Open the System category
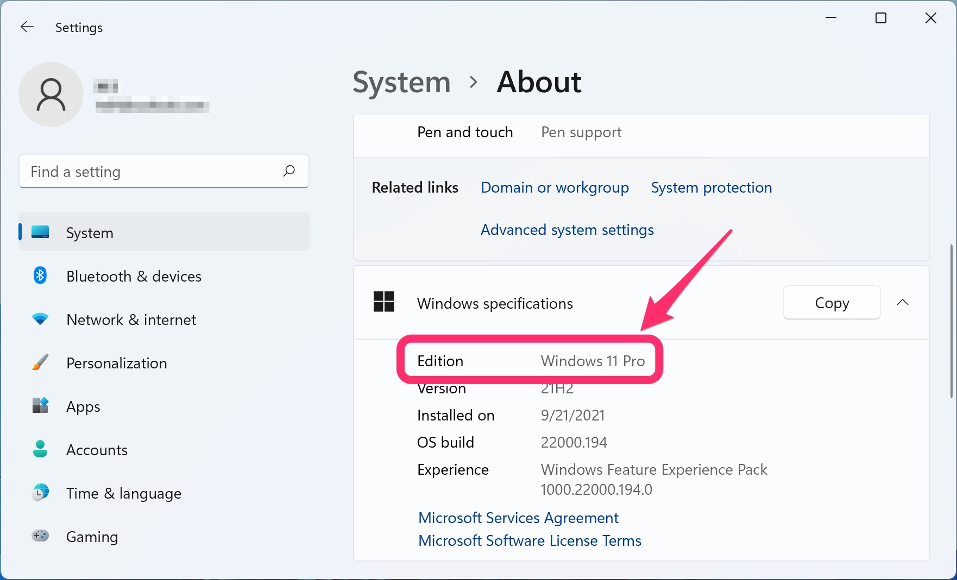Viewport: 957px width, 580px height. [164, 232]
